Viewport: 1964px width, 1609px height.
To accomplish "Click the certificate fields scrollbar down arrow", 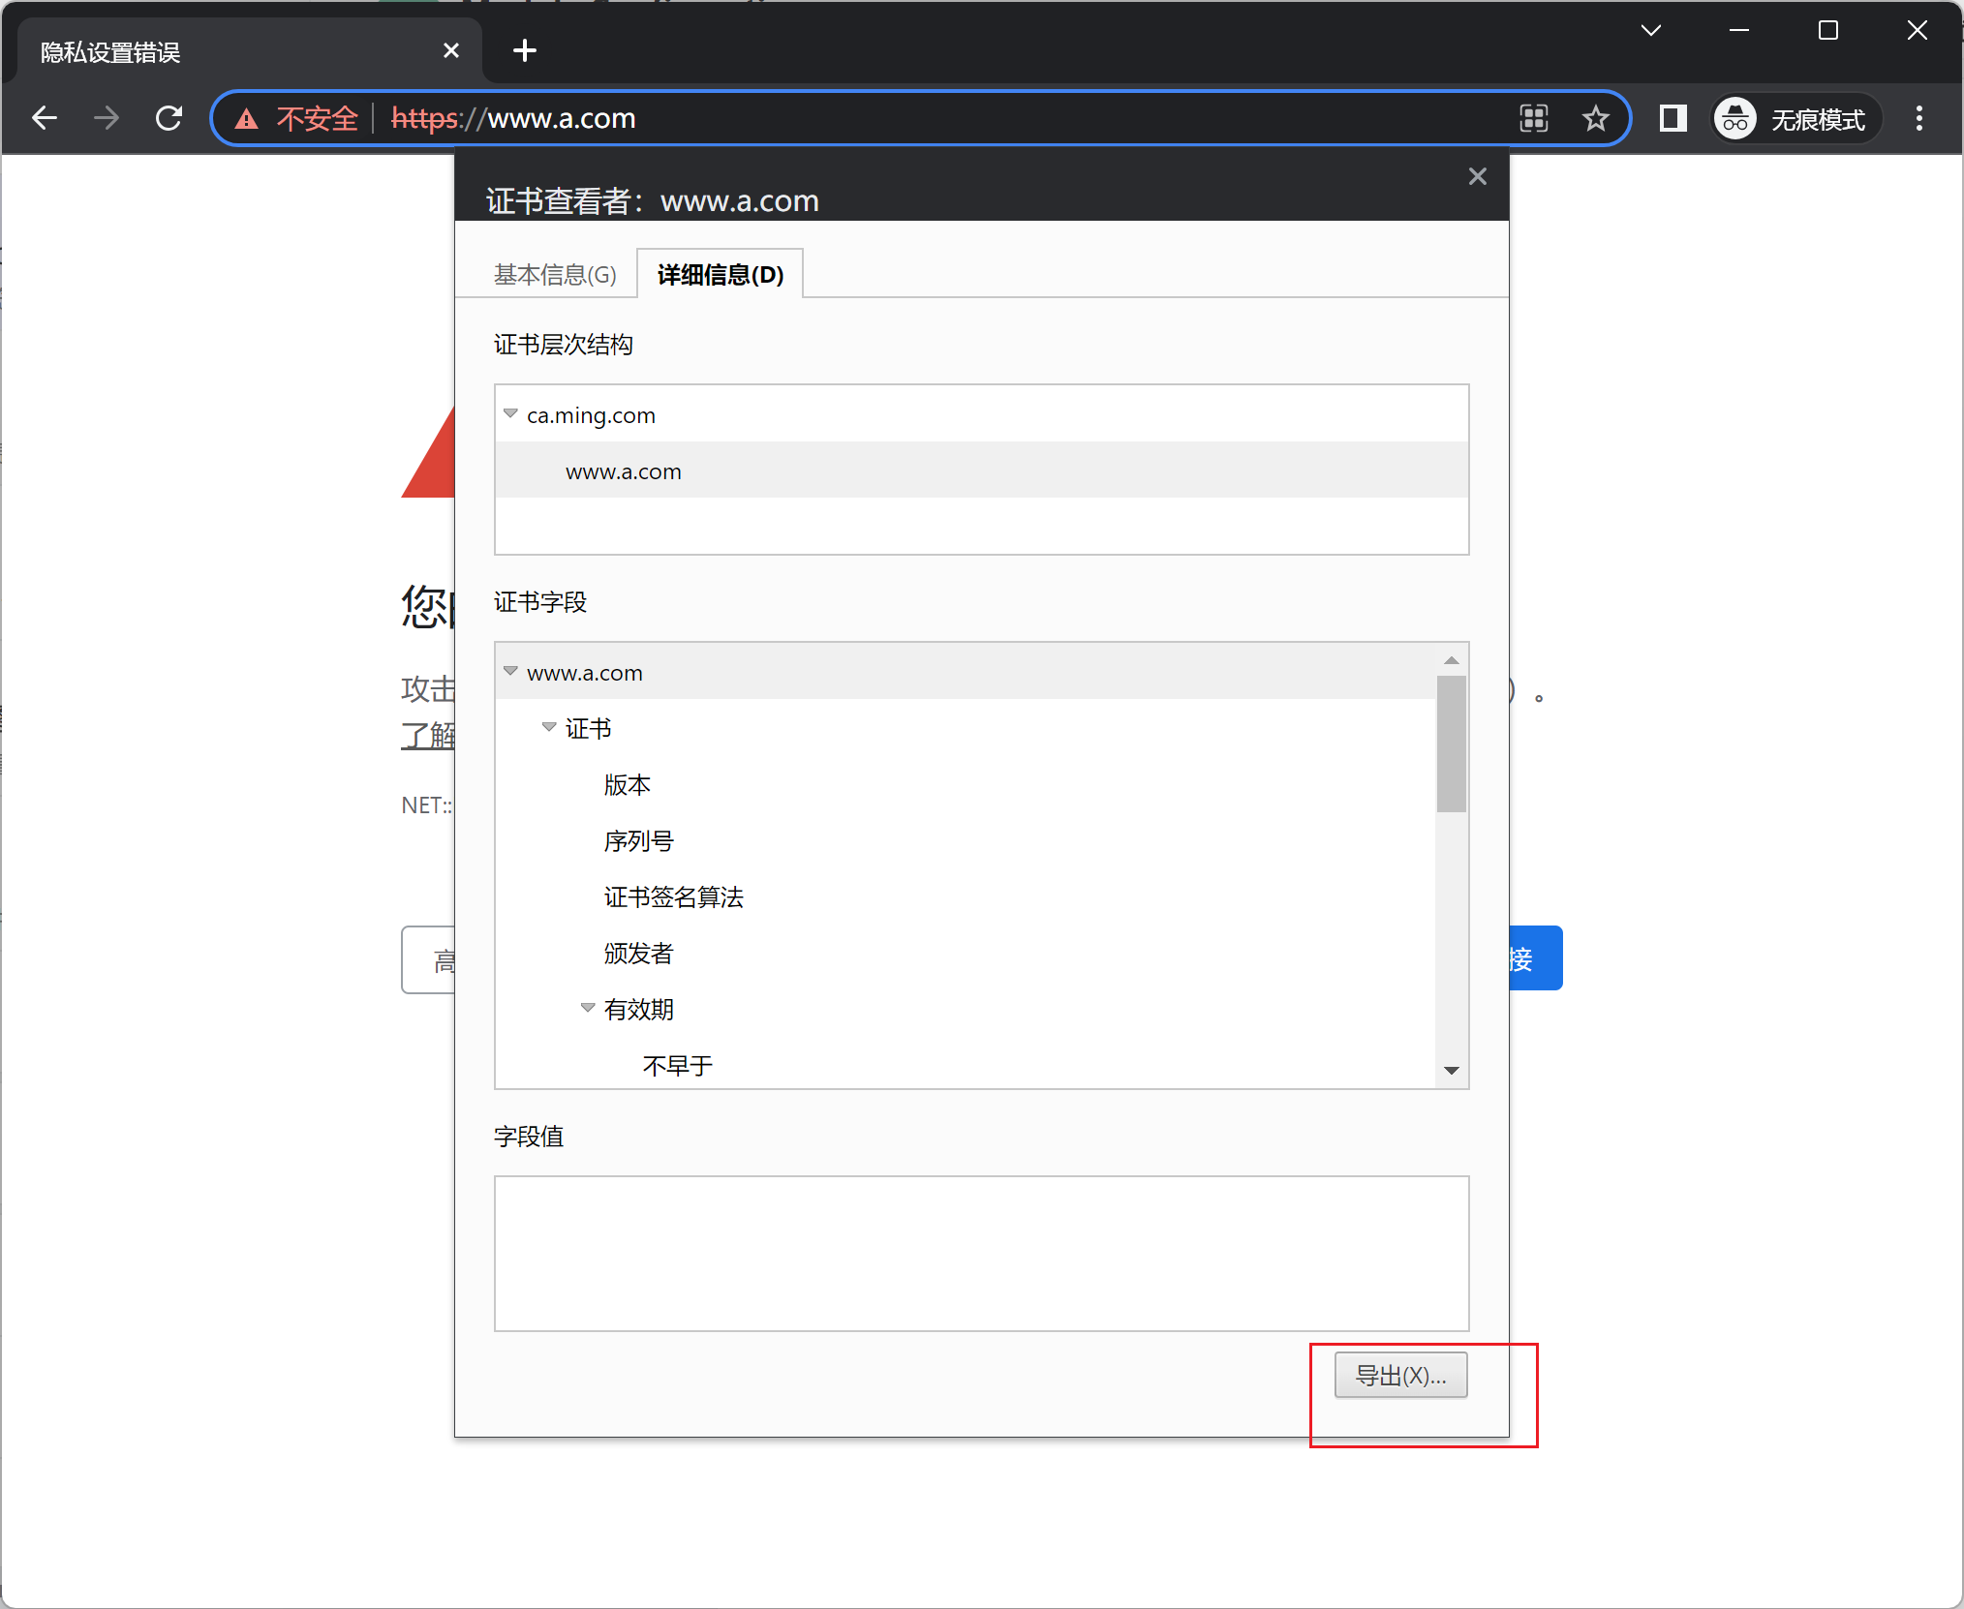I will tap(1451, 1070).
